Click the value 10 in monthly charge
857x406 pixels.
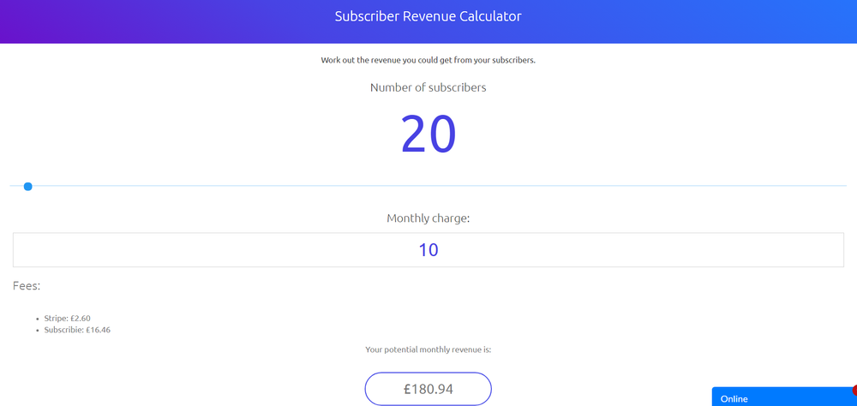coord(428,250)
